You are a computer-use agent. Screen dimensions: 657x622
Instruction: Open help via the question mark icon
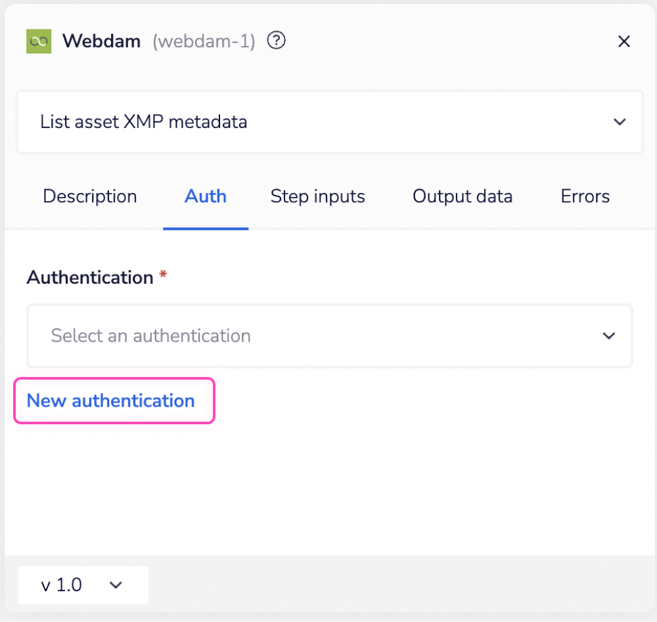pyautogui.click(x=276, y=40)
